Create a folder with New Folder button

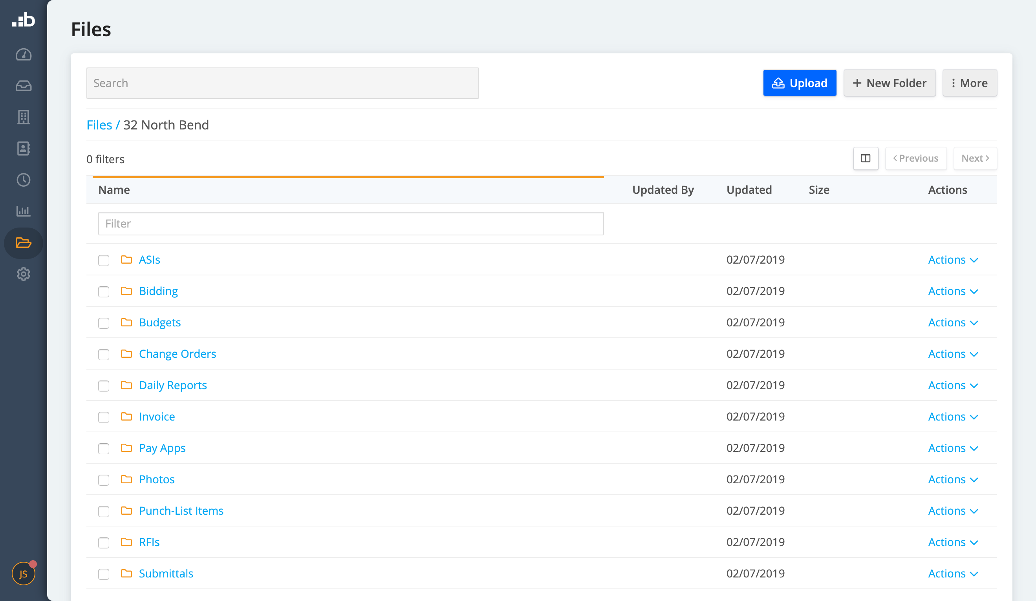(x=889, y=84)
